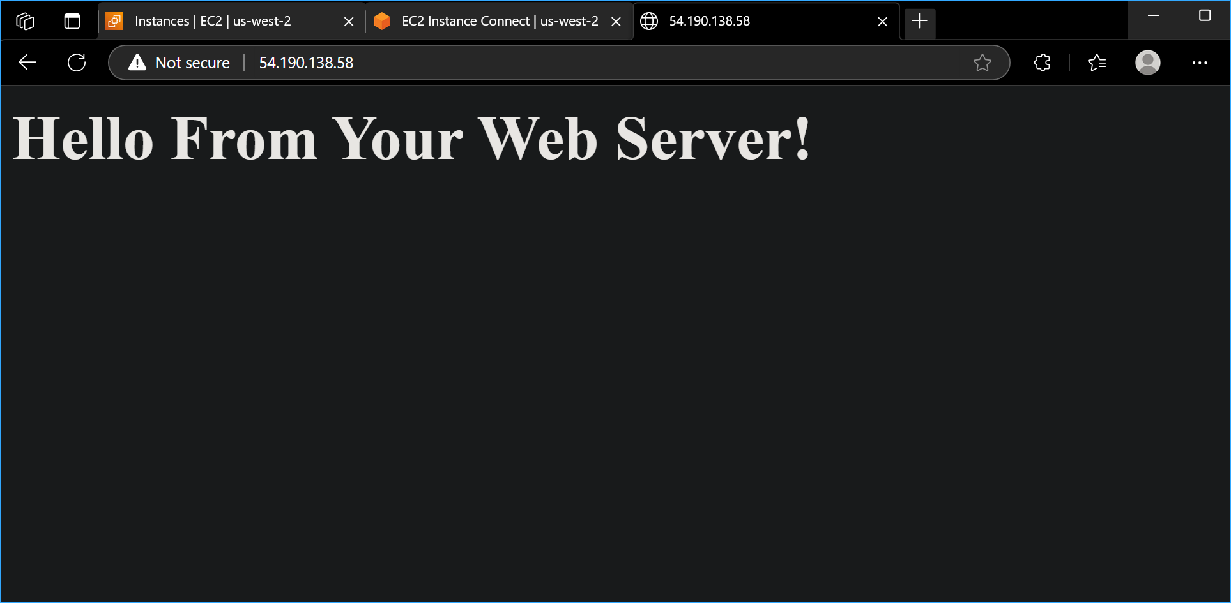
Task: Click the browser Extensions icon
Action: (1042, 63)
